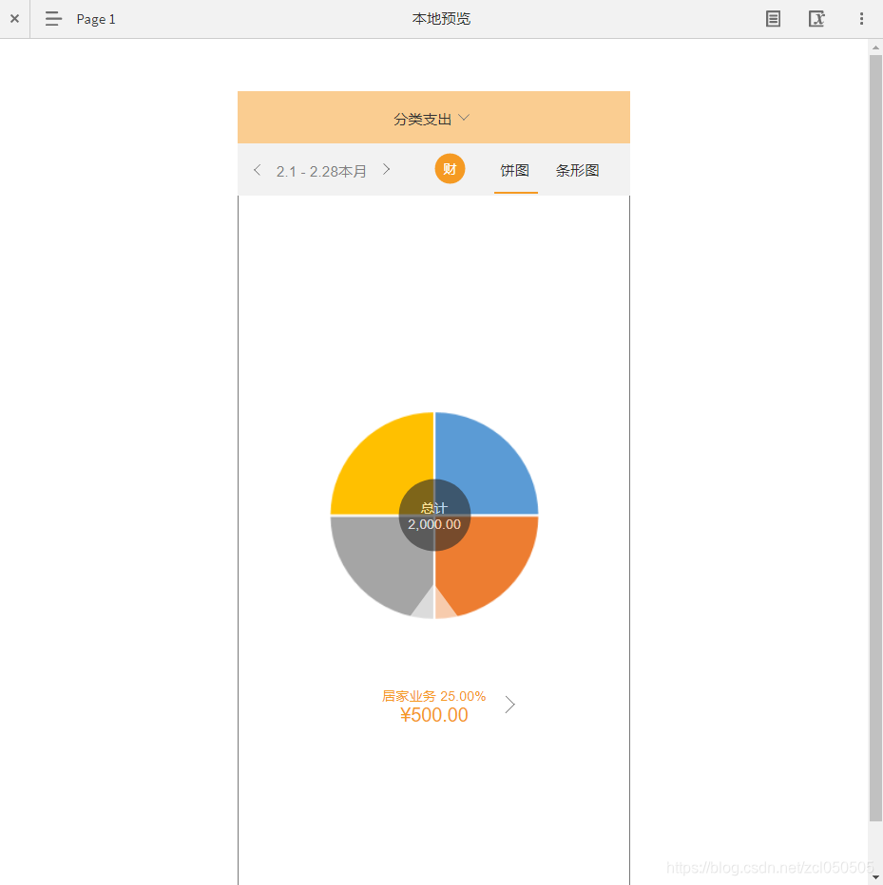Open category details with right arrow
Image resolution: width=883 pixels, height=885 pixels.
509,705
